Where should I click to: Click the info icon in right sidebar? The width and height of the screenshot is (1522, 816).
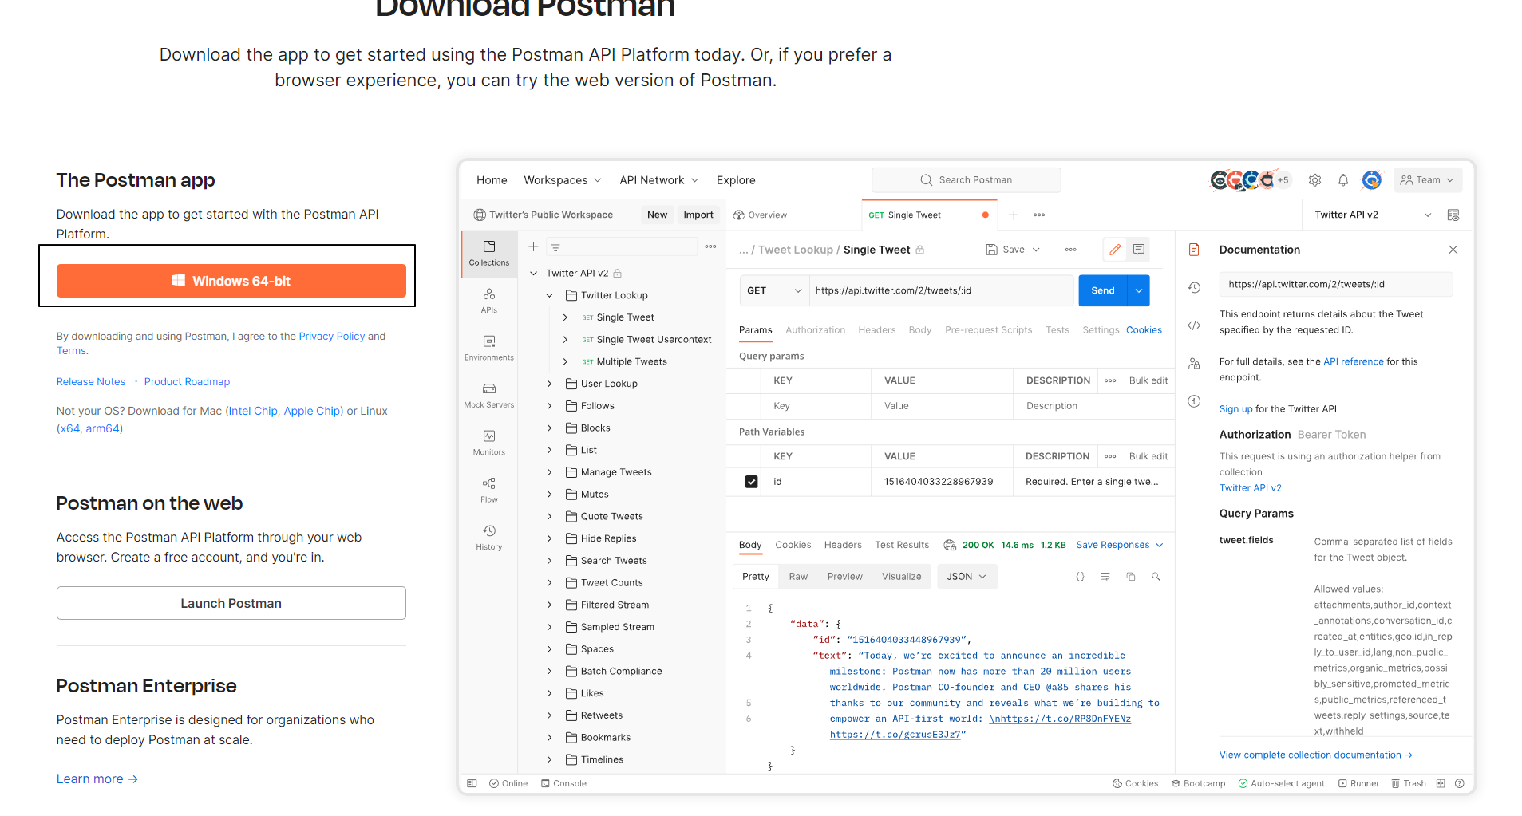1194,401
